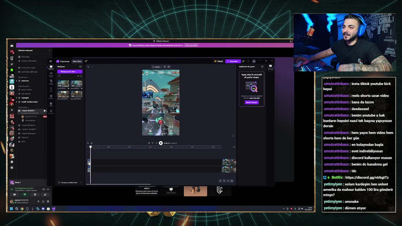Screen dimensions: 402x226
Task: Tick the select-all media checkbox
Action: (x=59, y=76)
